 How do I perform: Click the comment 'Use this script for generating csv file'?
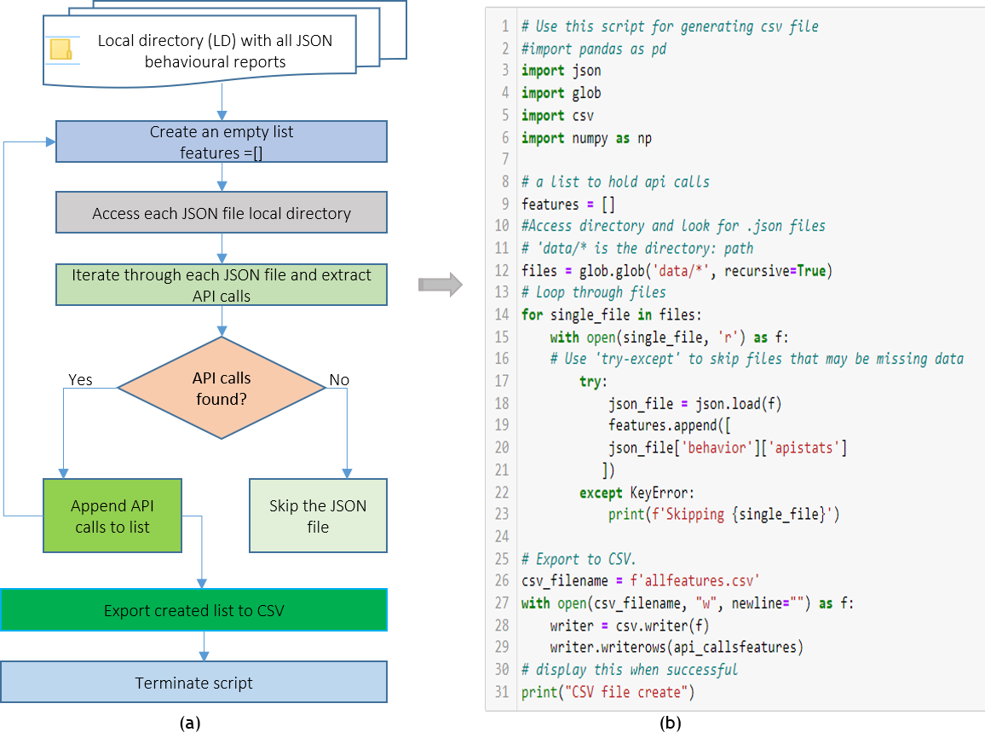coord(670,26)
